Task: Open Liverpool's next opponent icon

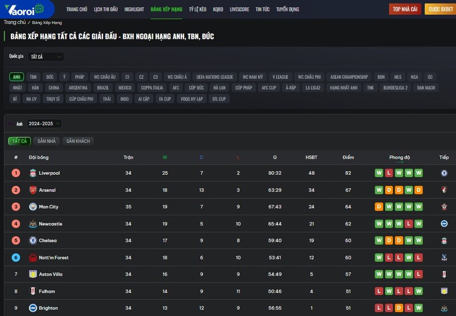Action: (x=444, y=173)
